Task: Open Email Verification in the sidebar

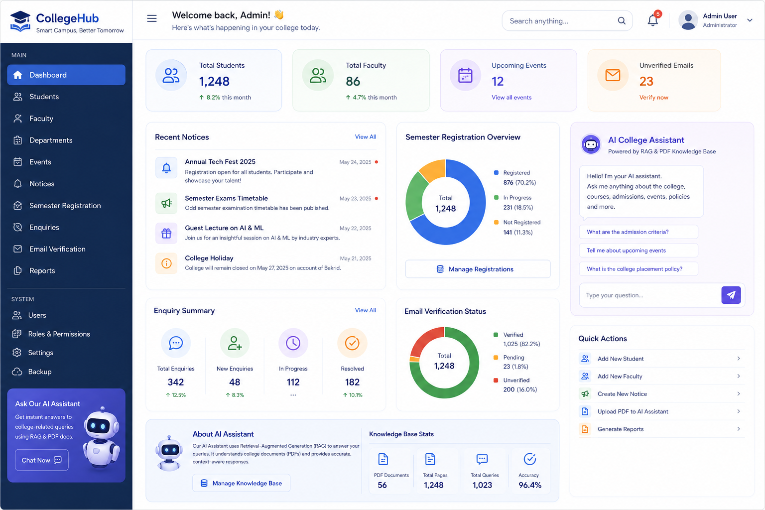Action: pos(66,249)
